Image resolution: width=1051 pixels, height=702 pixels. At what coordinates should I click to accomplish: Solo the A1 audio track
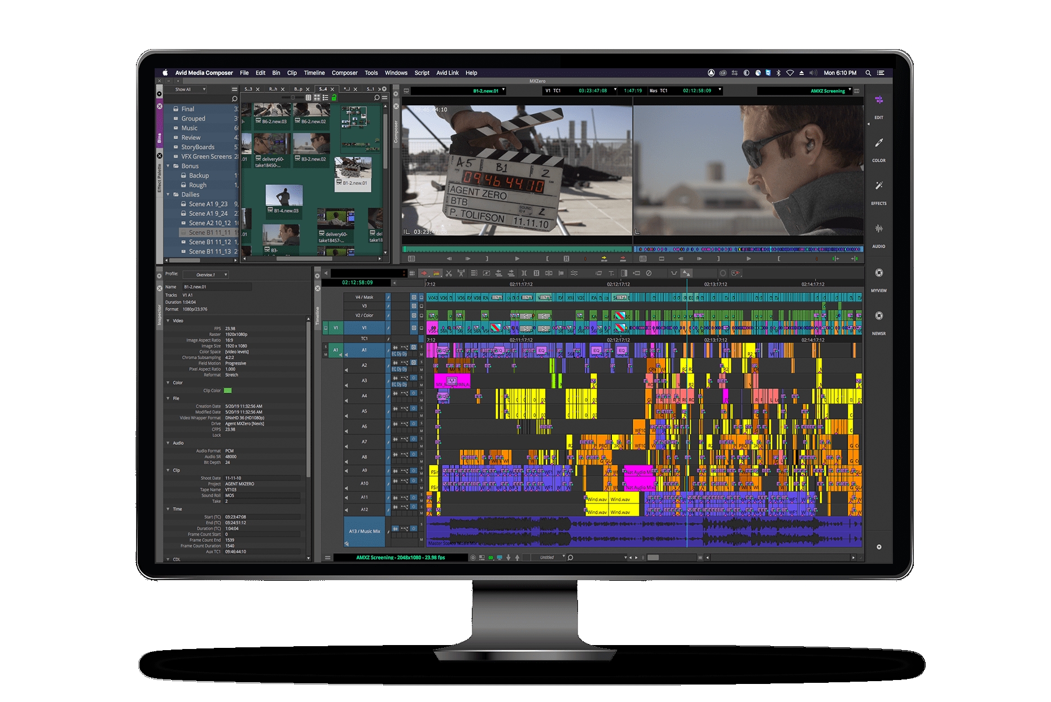point(422,347)
